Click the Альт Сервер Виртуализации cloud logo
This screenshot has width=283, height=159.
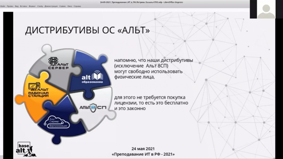(57, 122)
